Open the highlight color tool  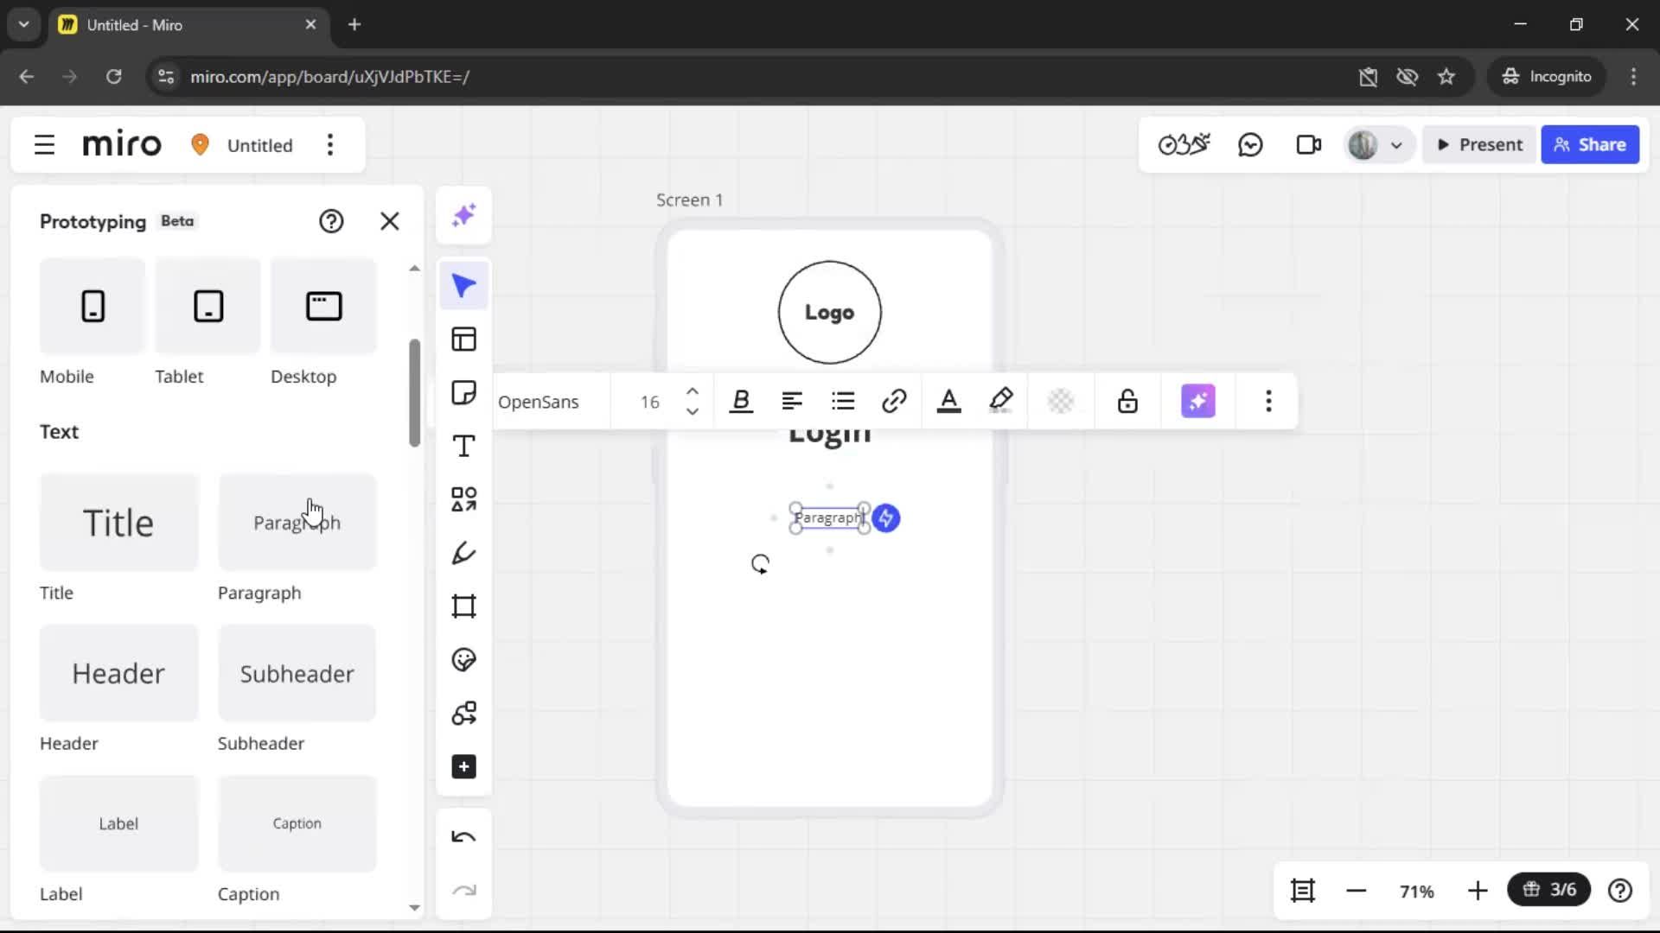(x=1001, y=402)
